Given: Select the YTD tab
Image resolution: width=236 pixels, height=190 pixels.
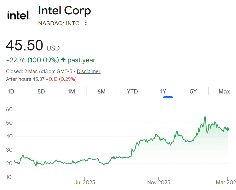Looking at the screenshot, I should pyautogui.click(x=132, y=92).
